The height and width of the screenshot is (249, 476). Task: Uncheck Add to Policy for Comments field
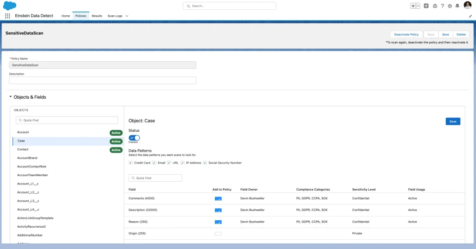tap(218, 199)
